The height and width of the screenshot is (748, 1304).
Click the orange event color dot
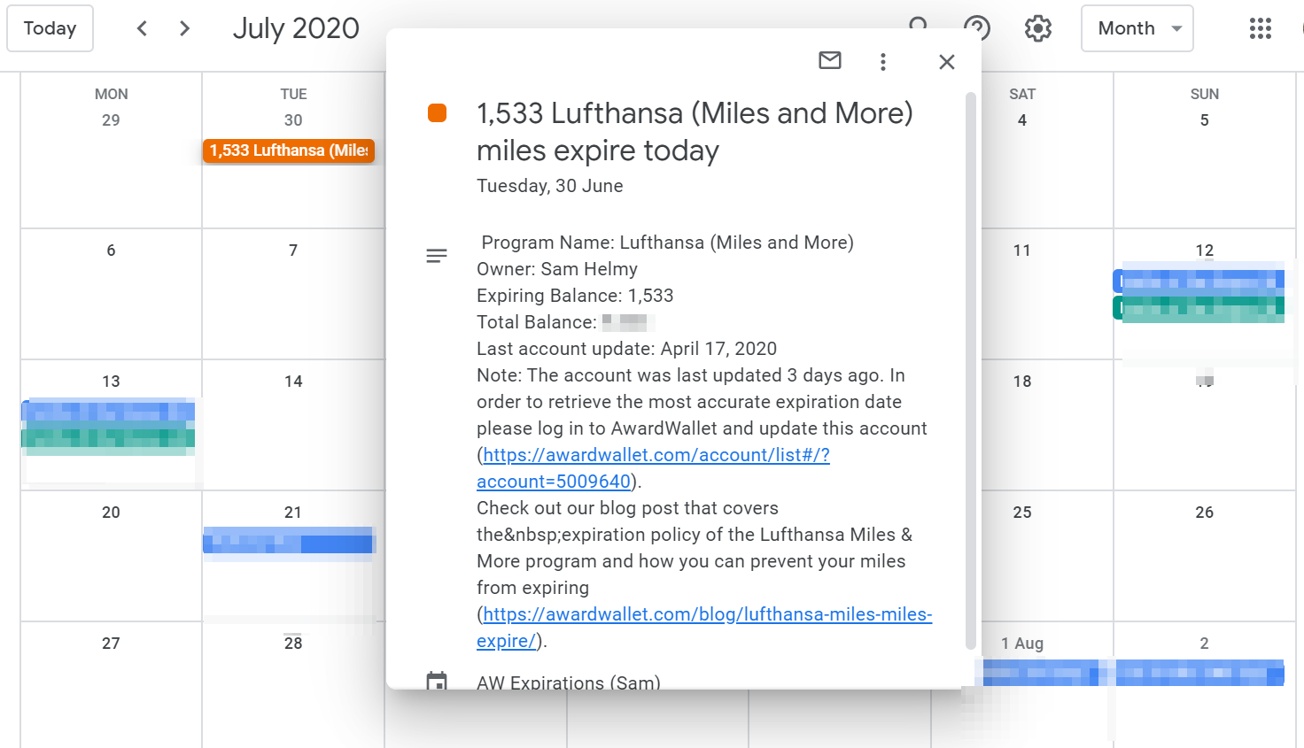pyautogui.click(x=437, y=113)
